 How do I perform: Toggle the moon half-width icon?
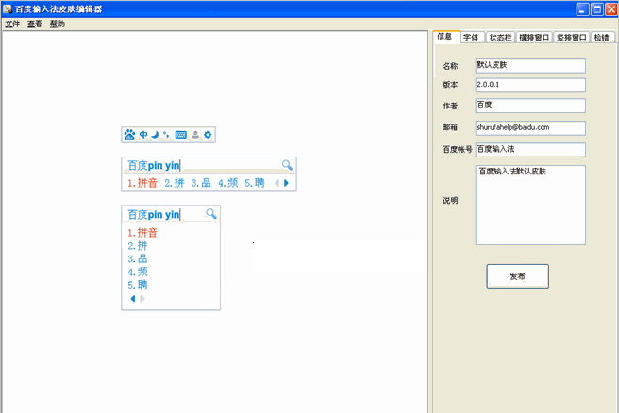[154, 135]
